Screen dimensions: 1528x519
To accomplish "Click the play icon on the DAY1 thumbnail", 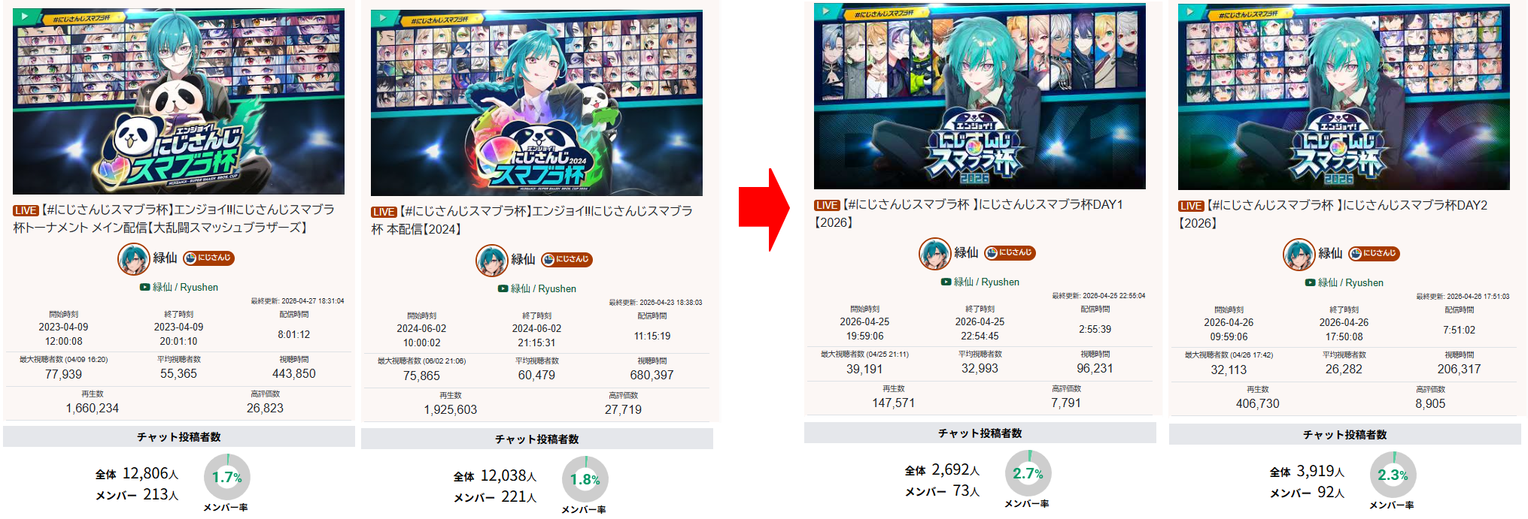I will [x=826, y=11].
